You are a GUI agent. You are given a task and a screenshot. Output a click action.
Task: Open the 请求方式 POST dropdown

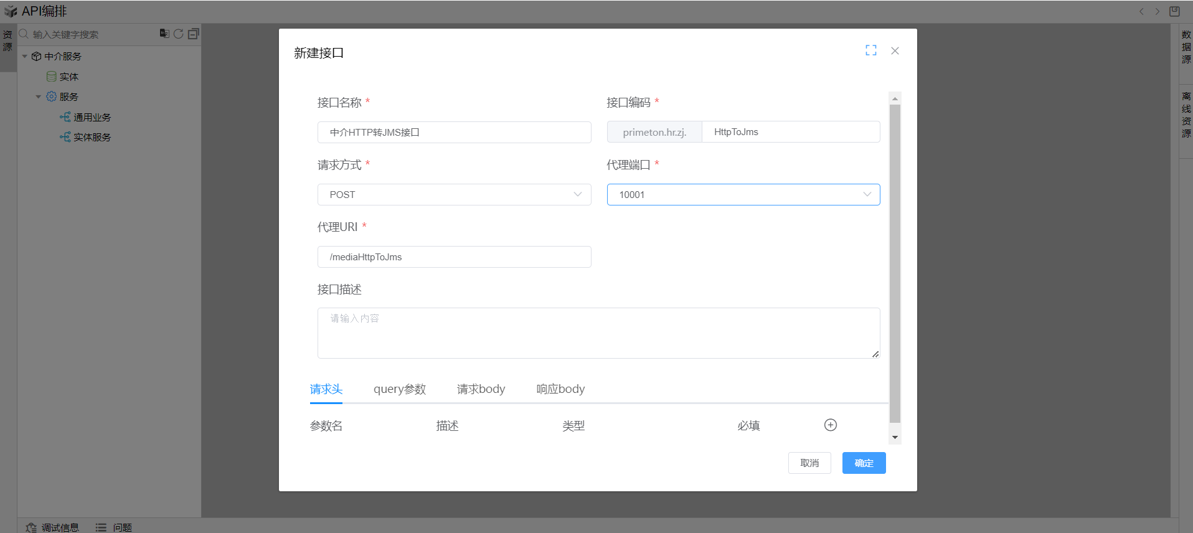click(454, 194)
